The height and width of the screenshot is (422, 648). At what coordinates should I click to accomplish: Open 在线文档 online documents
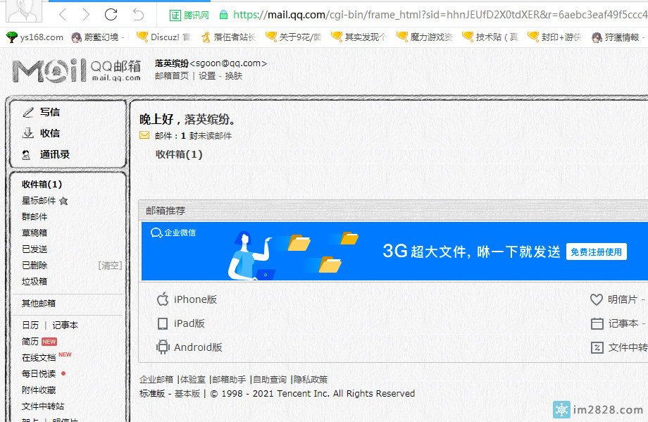click(x=39, y=357)
